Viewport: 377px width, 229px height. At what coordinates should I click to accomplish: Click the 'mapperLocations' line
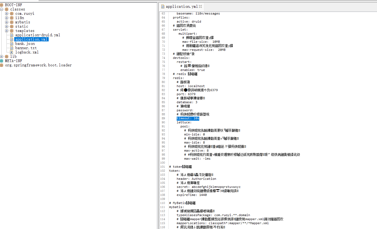tap(223, 223)
